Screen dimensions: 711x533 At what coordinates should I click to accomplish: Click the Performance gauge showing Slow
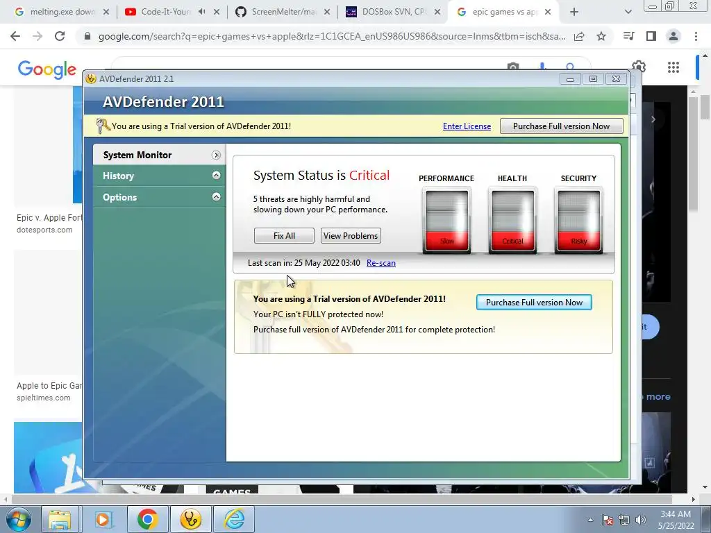tap(446, 220)
